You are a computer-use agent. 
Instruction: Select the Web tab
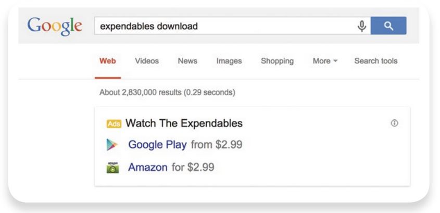pyautogui.click(x=108, y=61)
